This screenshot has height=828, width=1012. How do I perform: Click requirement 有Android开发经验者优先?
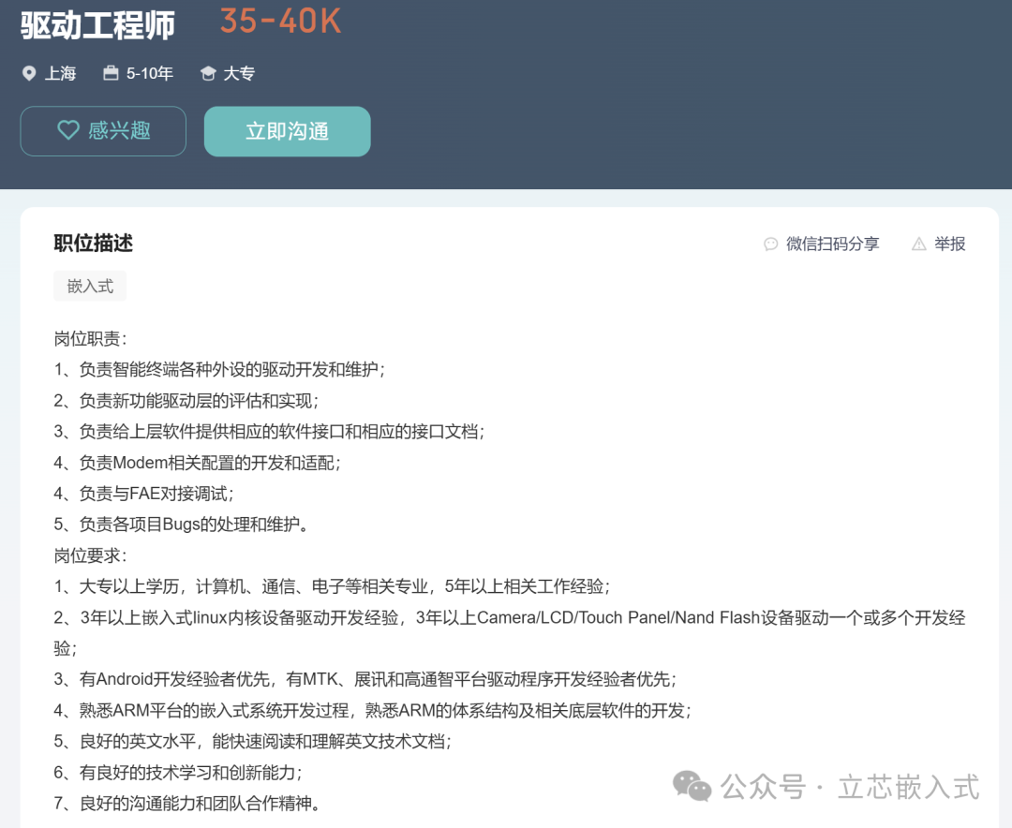(x=365, y=680)
